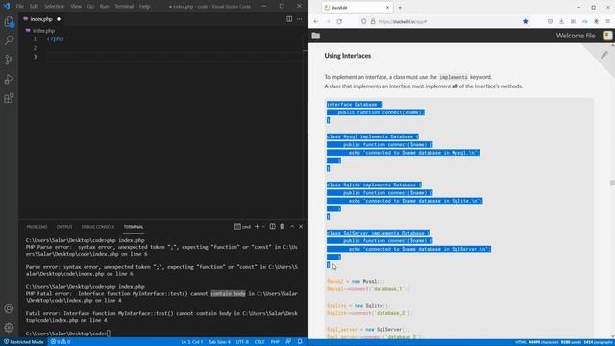Image resolution: width=615 pixels, height=346 pixels.
Task: Open StackEdit file explorer folder icon
Action: (316, 36)
